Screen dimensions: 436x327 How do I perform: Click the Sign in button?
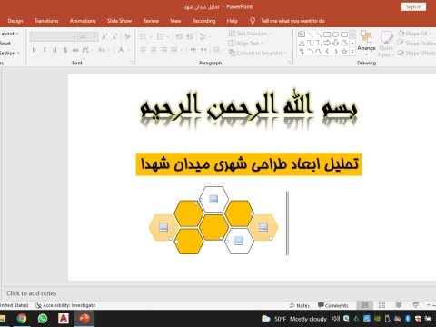(413, 6)
